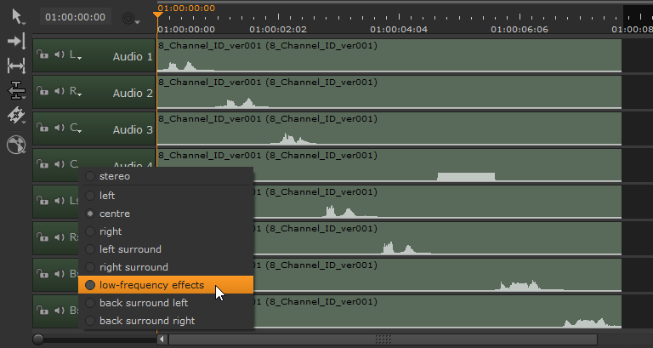This screenshot has width=653, height=348.
Task: Select the ripple edit tool
Action: (16, 90)
